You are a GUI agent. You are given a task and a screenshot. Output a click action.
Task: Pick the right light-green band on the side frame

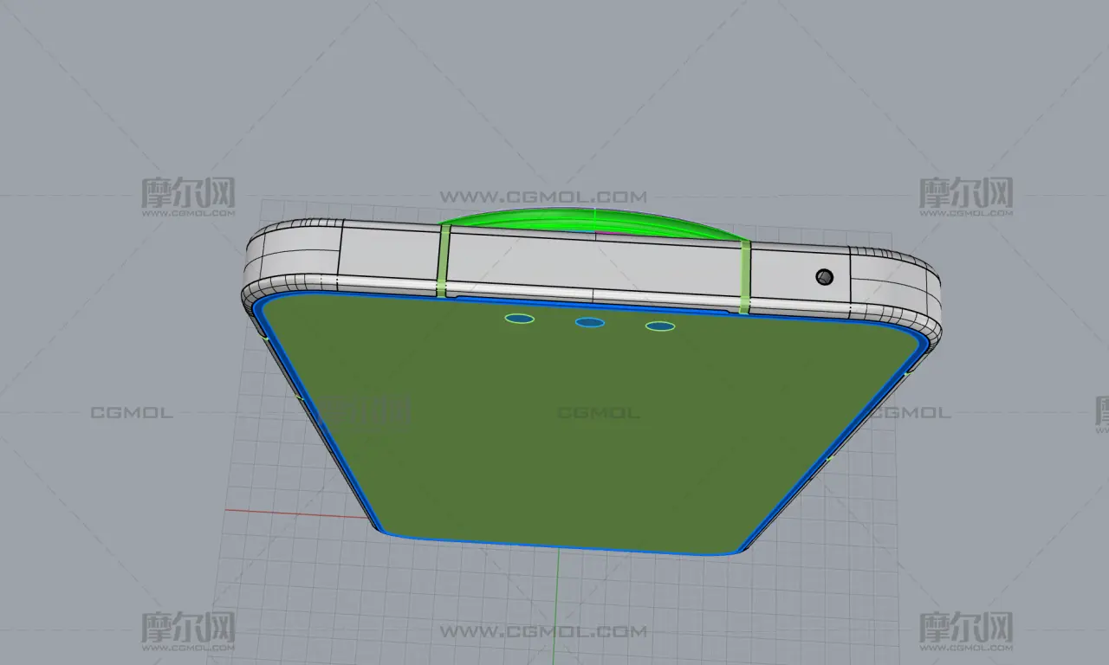[745, 275]
